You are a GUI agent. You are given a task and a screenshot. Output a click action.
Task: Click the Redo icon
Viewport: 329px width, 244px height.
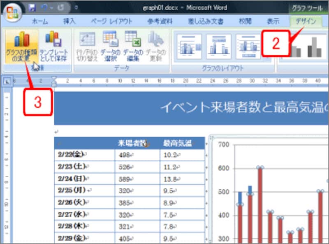[x=61, y=7]
